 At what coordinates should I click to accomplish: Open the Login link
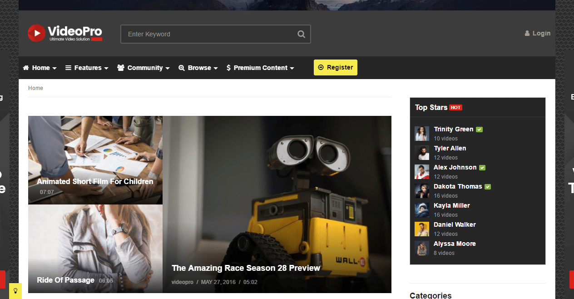pos(541,33)
